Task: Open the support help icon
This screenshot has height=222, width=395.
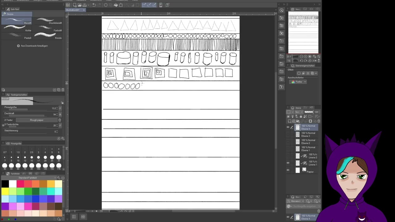Action: pos(168,5)
